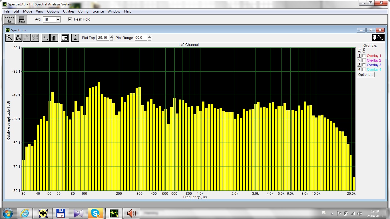Switch to bar graph spectrum view
This screenshot has width=390, height=219.
coord(54,38)
